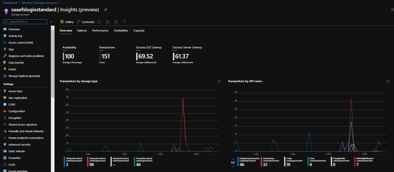Open the Advanced security setting
The height and width of the screenshot is (172, 394).
tap(19, 145)
